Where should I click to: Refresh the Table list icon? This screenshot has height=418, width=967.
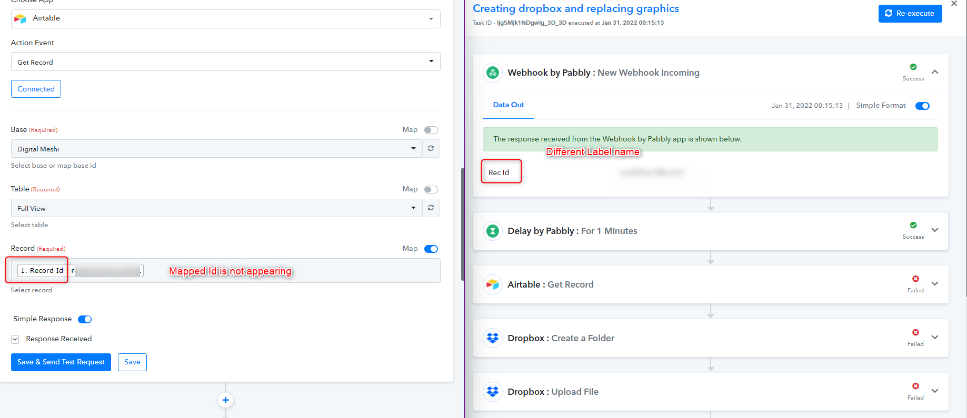(x=431, y=208)
